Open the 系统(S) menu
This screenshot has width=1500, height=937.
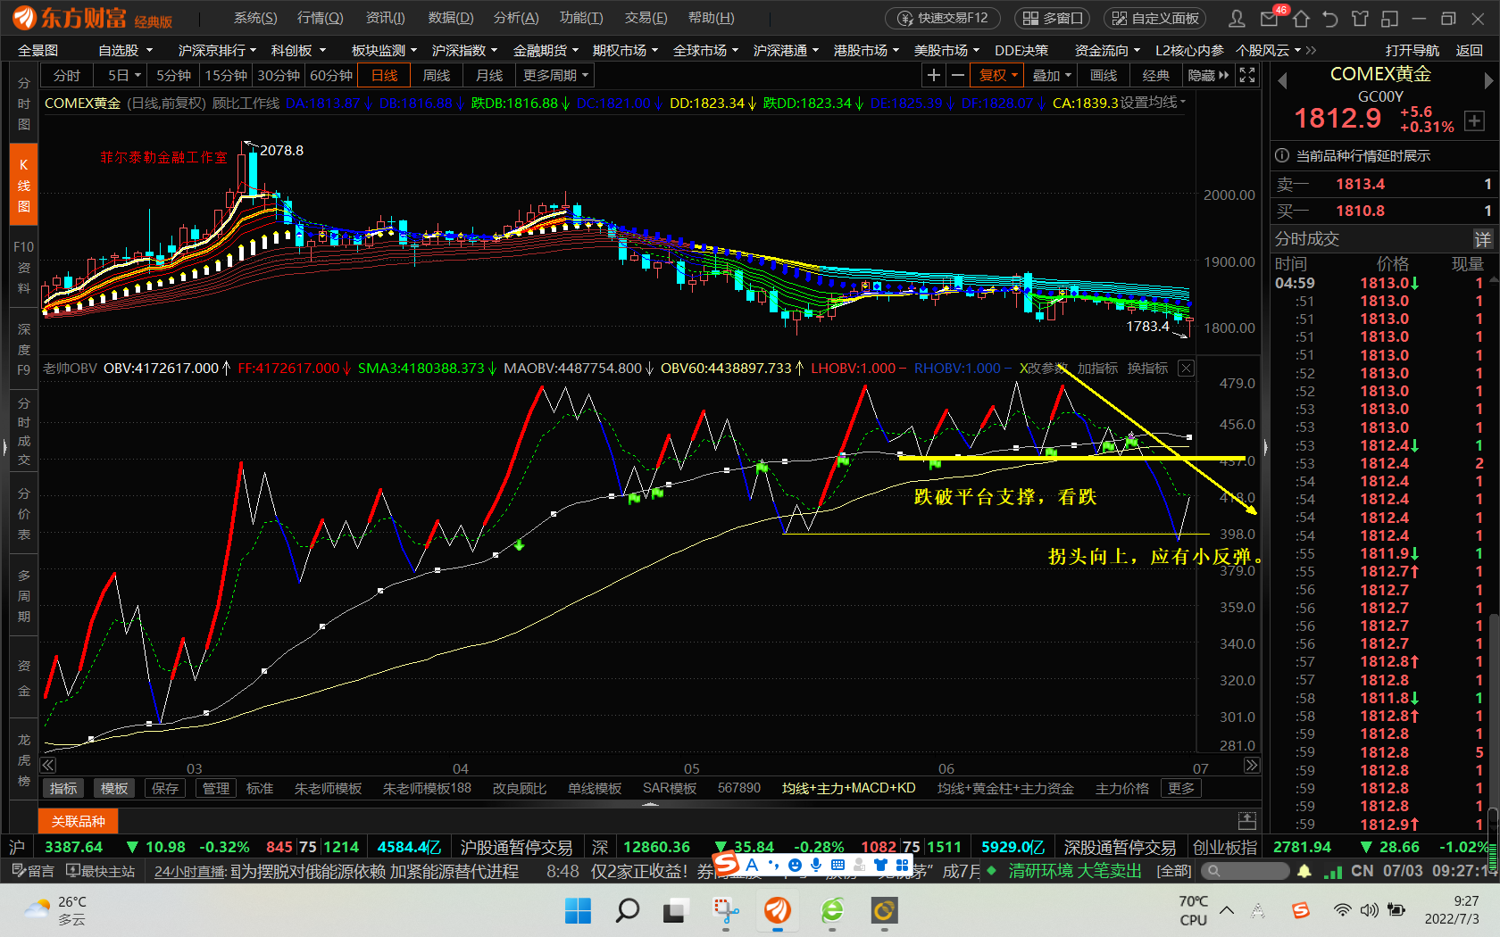(255, 18)
